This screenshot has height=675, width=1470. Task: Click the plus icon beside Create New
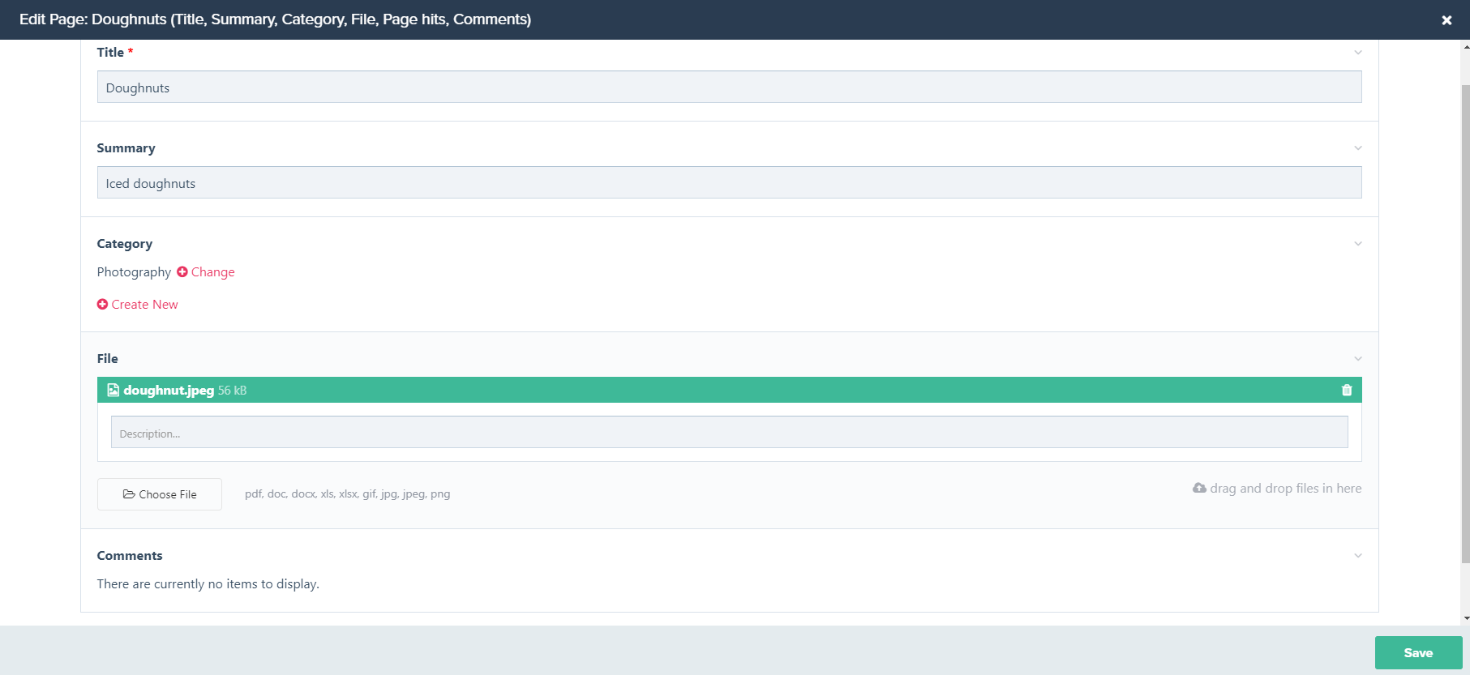pyautogui.click(x=102, y=305)
